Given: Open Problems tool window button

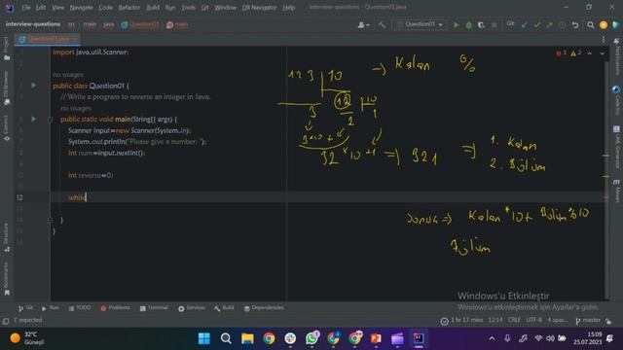Looking at the screenshot, I should (x=115, y=308).
